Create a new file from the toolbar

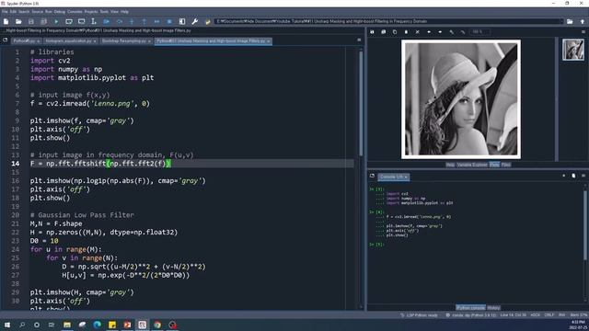(6, 22)
